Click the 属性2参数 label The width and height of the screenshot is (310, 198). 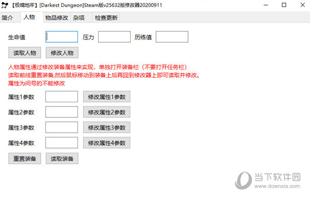click(x=21, y=113)
